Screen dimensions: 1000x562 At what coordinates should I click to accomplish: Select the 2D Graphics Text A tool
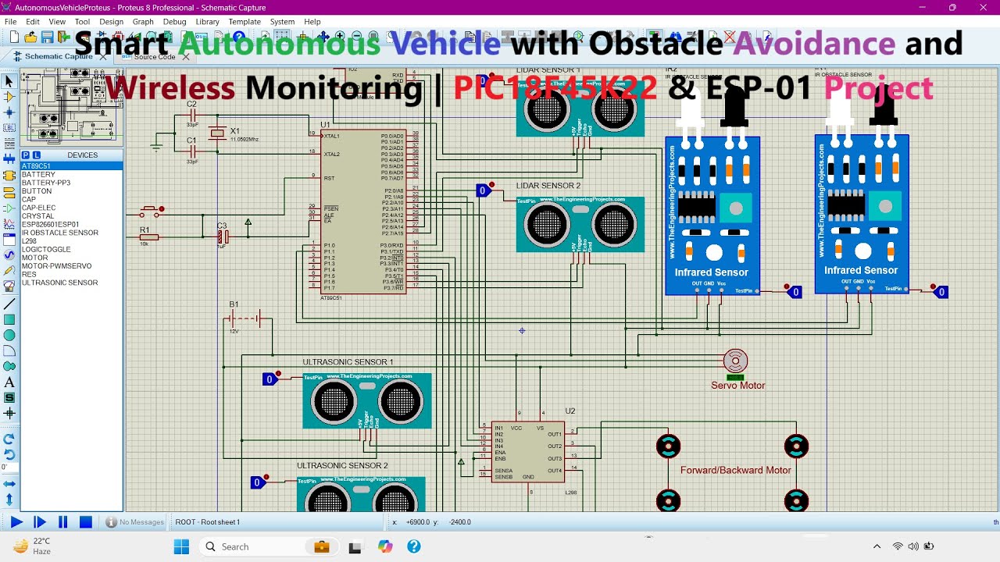point(9,382)
